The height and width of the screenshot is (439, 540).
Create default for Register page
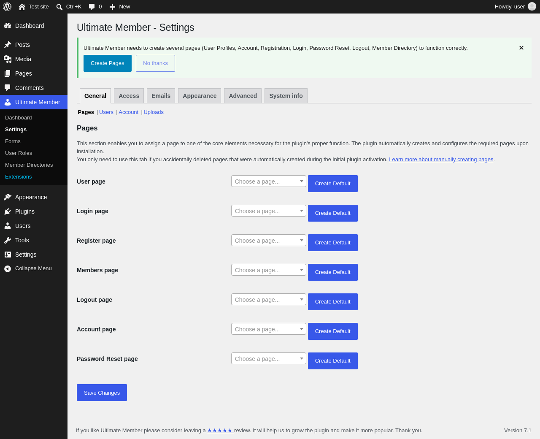click(333, 243)
